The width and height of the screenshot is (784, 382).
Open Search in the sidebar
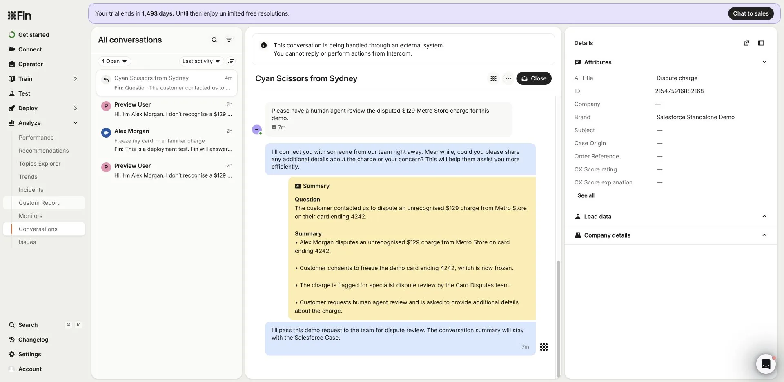[x=28, y=325]
